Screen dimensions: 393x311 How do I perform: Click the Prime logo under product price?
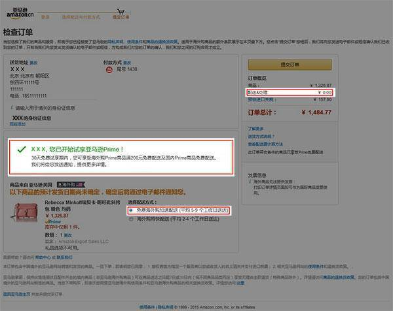(53, 221)
